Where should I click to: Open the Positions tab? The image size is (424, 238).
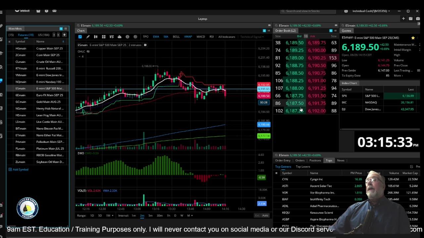(x=315, y=161)
